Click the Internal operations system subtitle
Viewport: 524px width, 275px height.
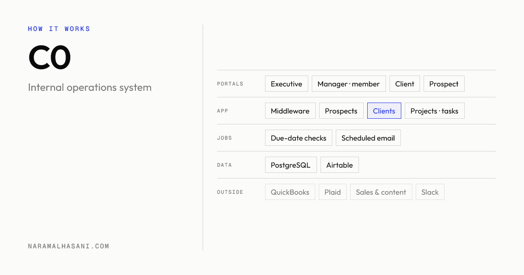coord(90,87)
